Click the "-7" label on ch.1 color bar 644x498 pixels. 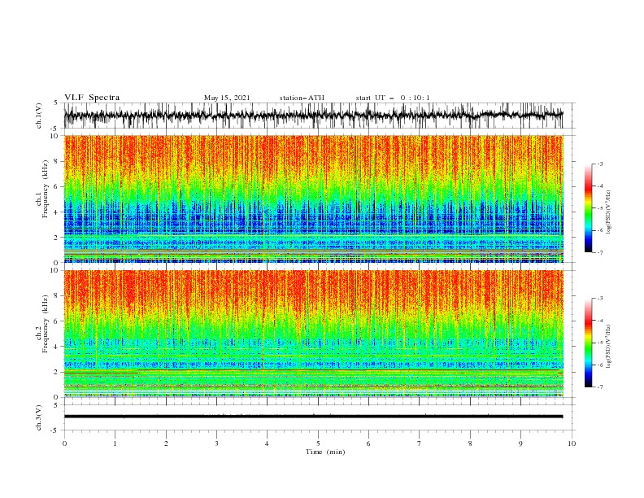click(600, 252)
